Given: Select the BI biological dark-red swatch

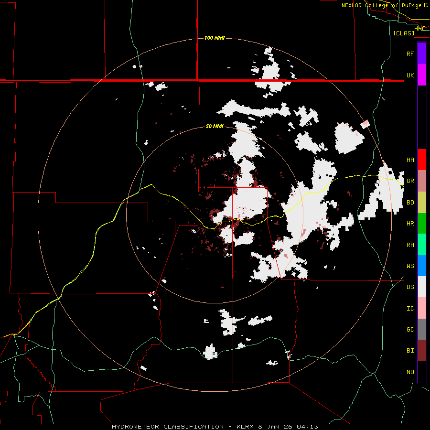Looking at the screenshot, I should (422, 351).
